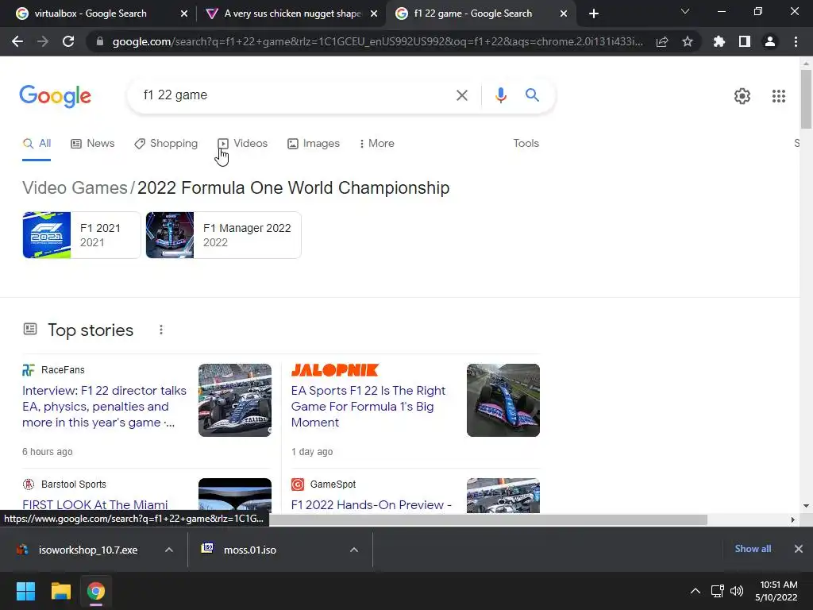Switch to News results
This screenshot has width=813, height=610.
(93, 143)
